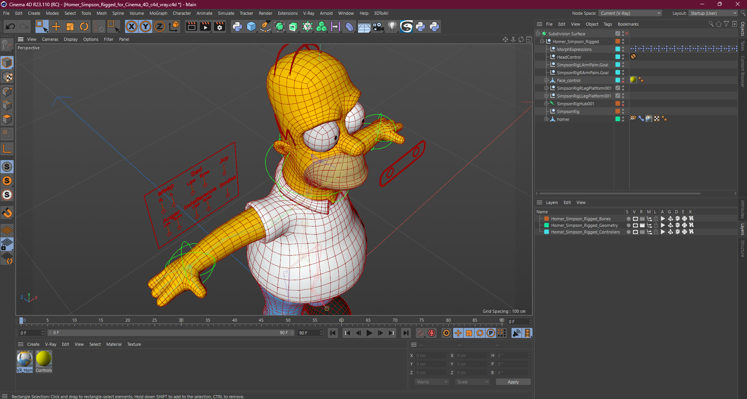Toggle X axis lock
Viewport: 747px width, 399px height.
click(132, 26)
